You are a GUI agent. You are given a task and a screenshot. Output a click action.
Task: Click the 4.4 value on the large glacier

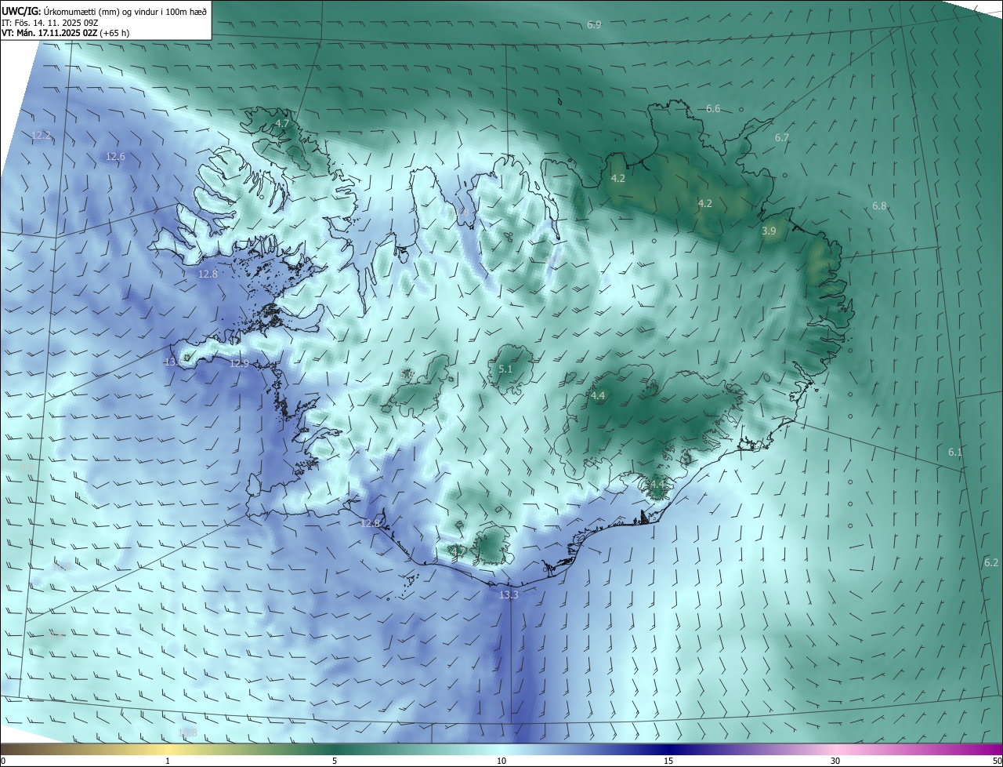point(598,396)
